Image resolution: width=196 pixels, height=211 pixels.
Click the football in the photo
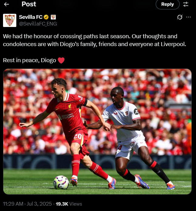(61, 182)
